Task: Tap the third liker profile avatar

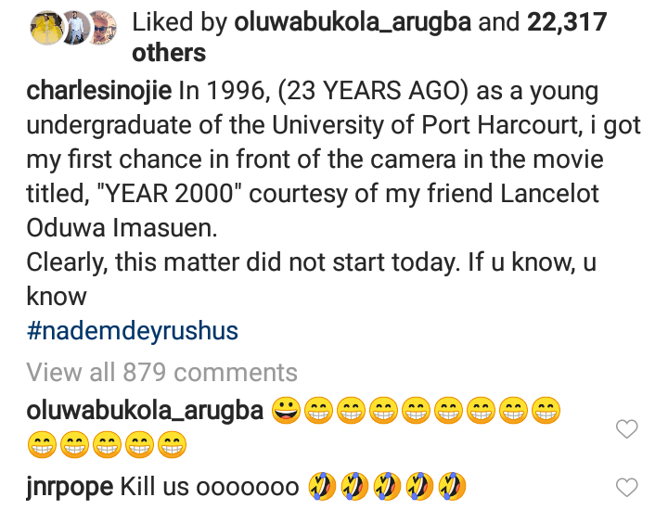Action: coord(102,29)
